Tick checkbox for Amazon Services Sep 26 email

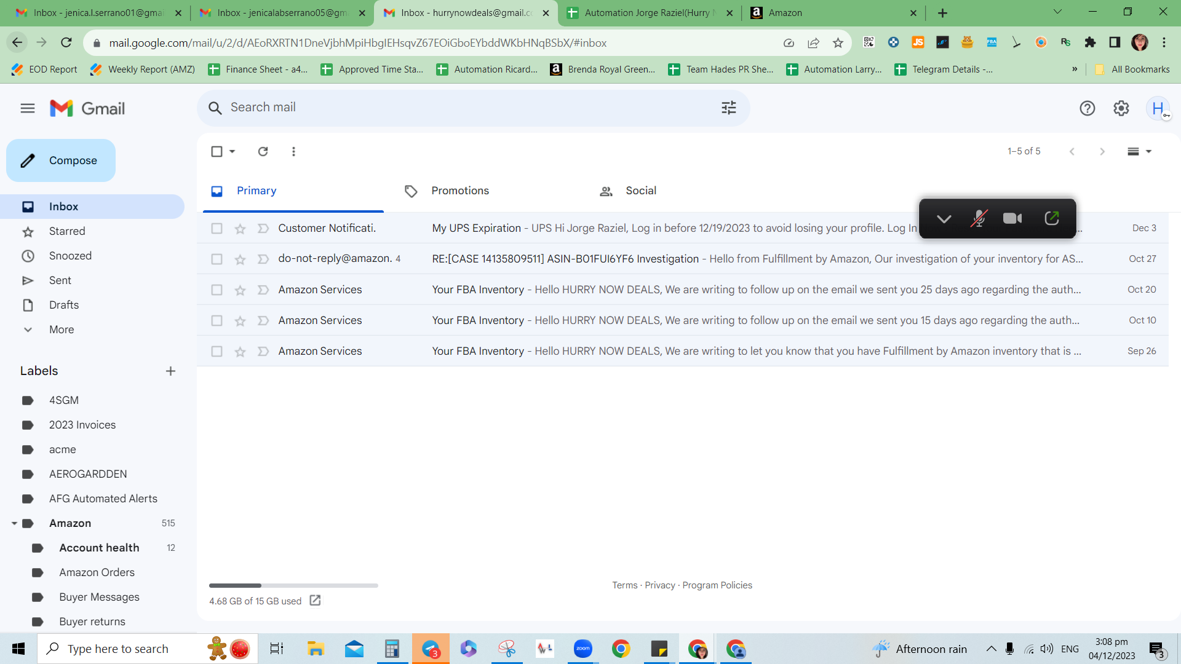217,351
